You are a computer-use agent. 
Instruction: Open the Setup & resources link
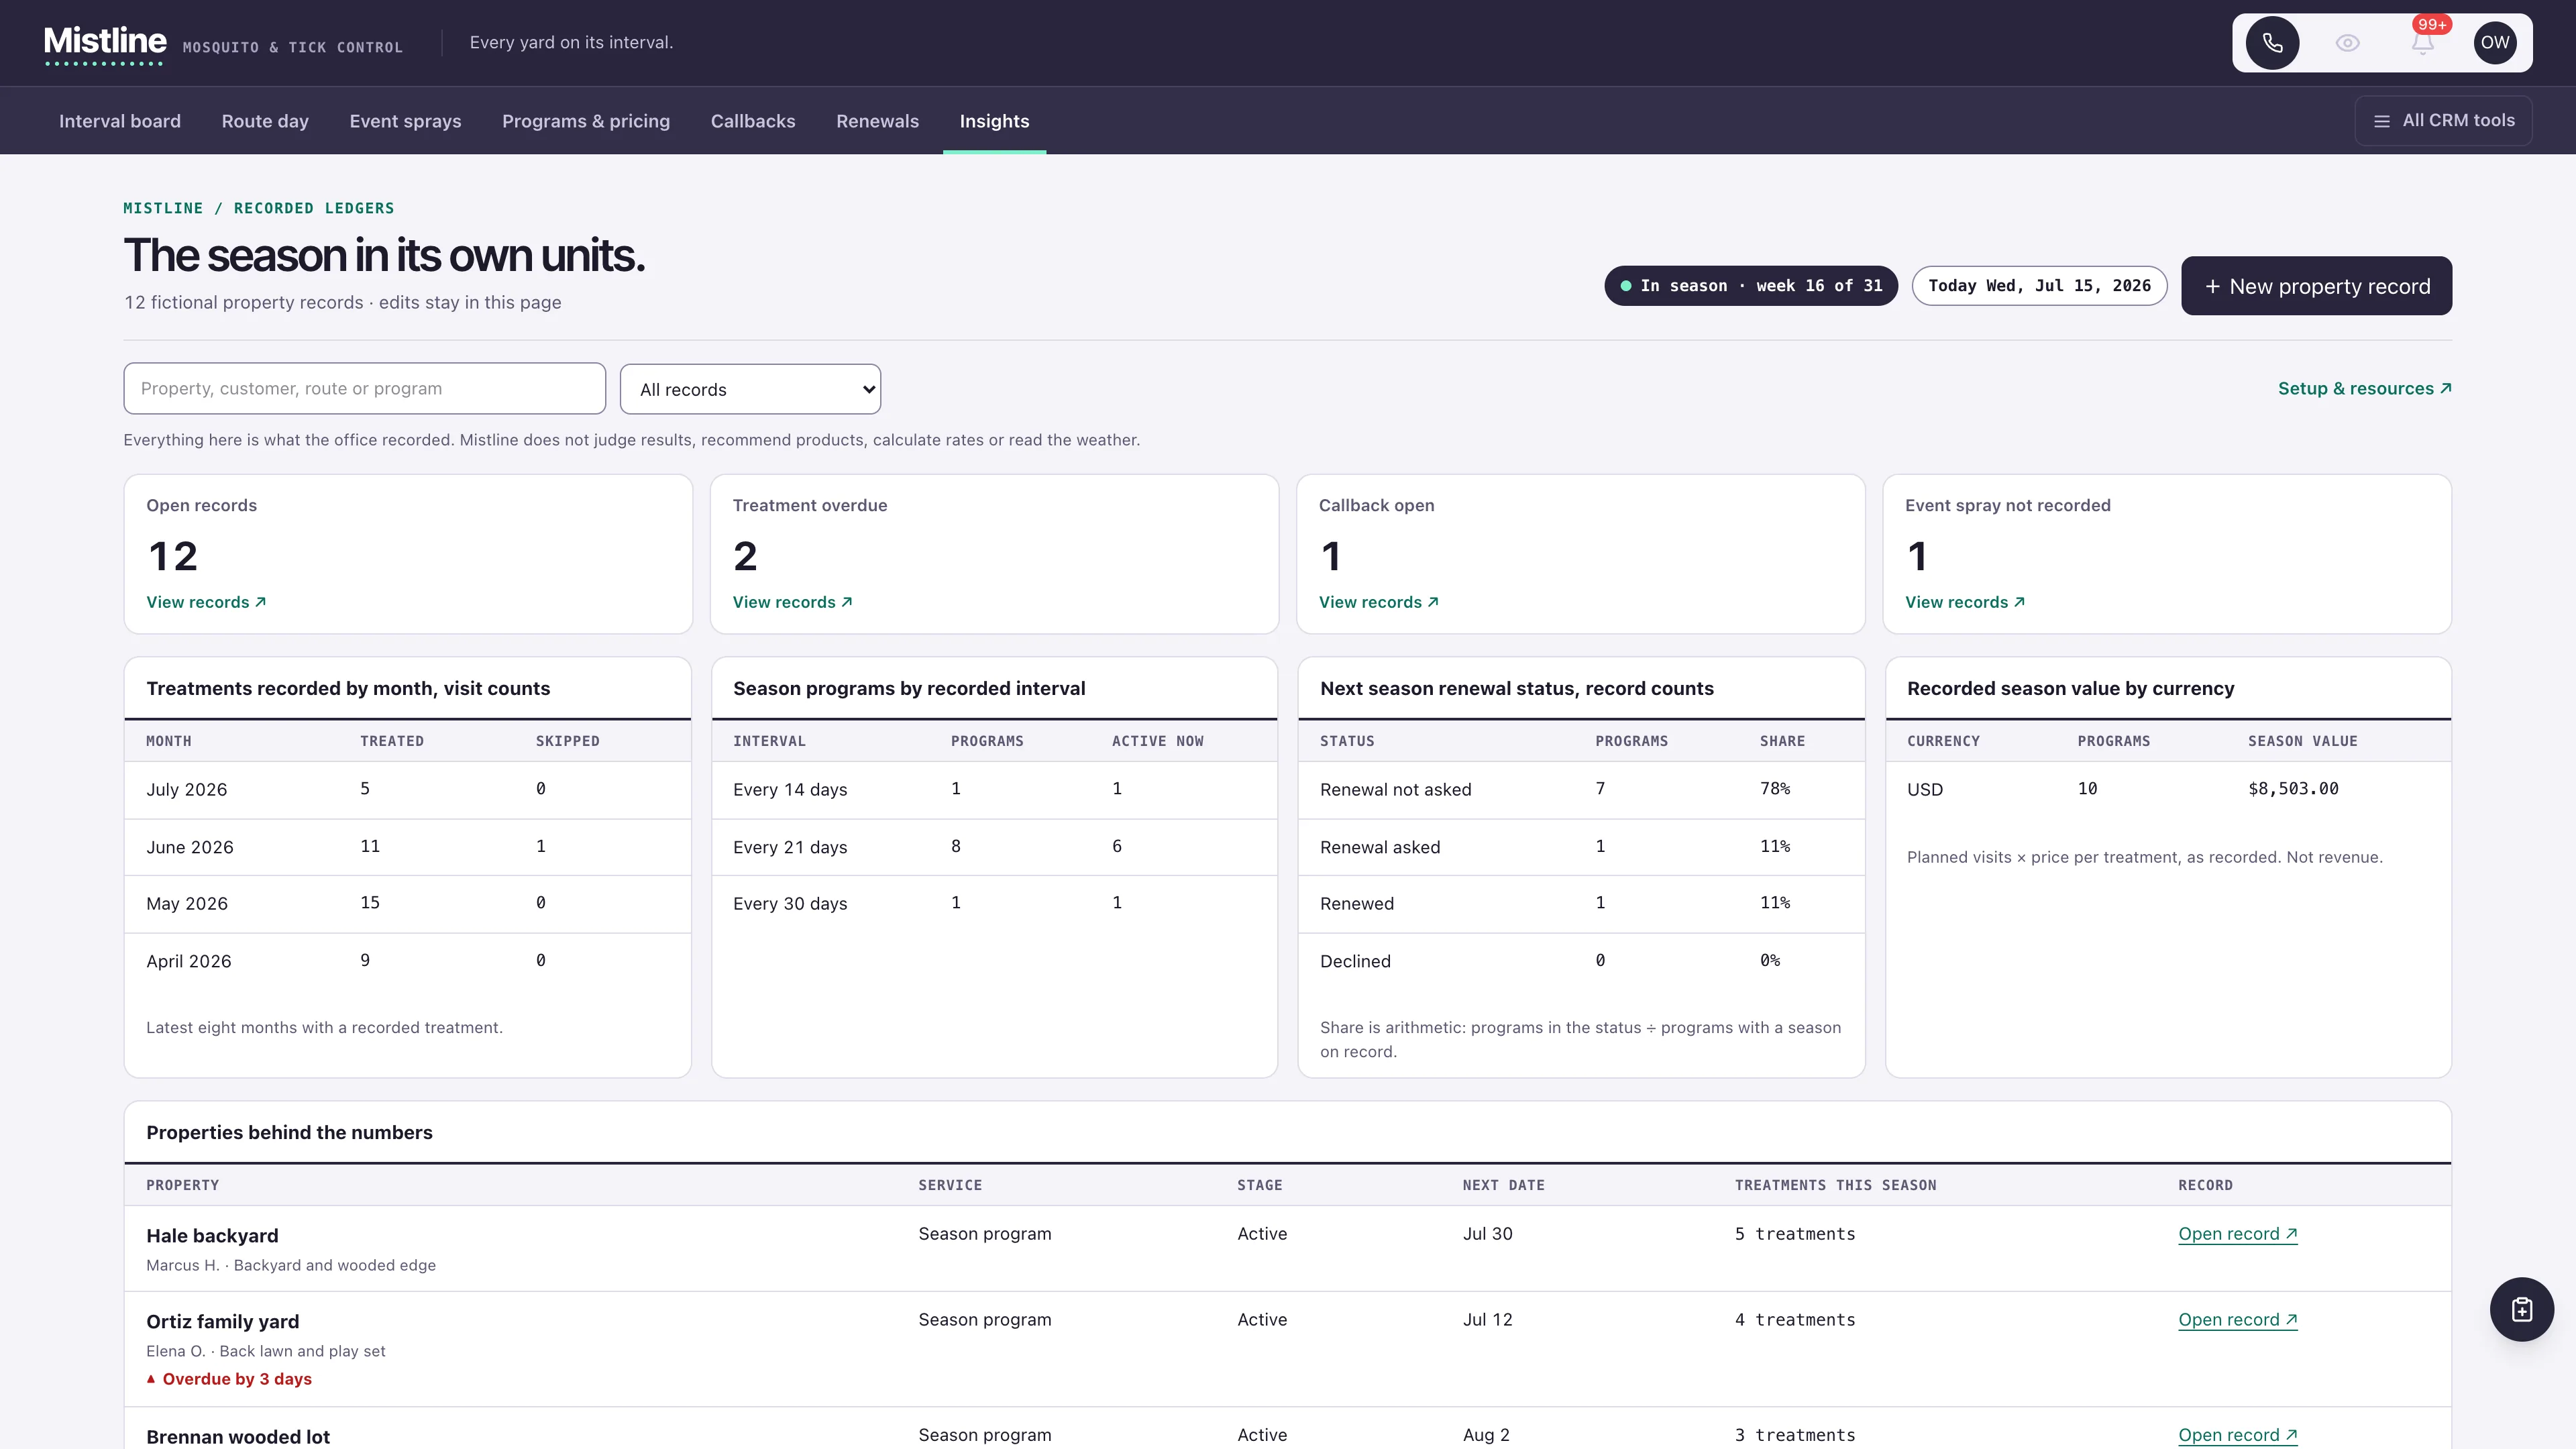2364,389
